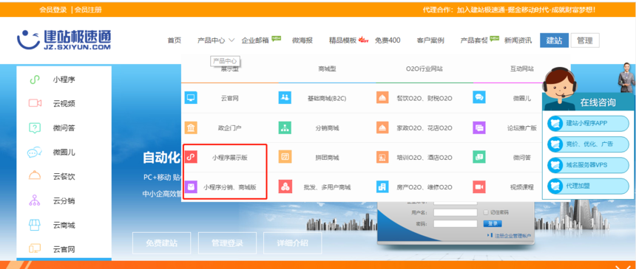
Task: Click the 房产O2O、维修O2O building icon
Action: click(x=382, y=187)
